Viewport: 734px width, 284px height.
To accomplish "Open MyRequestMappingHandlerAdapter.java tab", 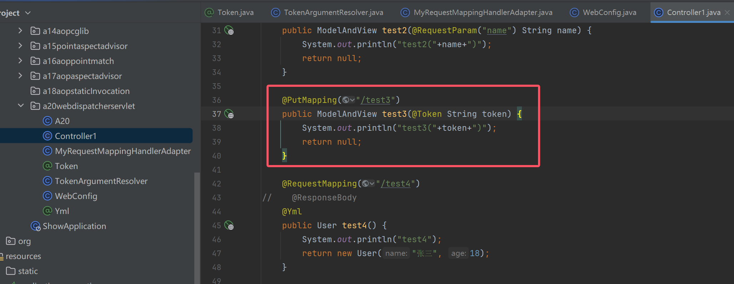I will pyautogui.click(x=477, y=13).
